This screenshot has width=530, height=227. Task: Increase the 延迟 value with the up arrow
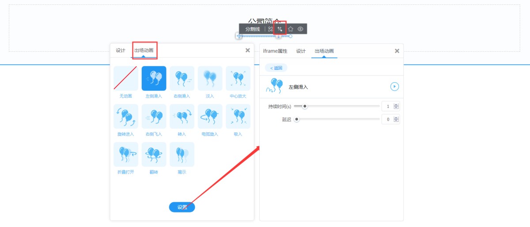coord(396,117)
